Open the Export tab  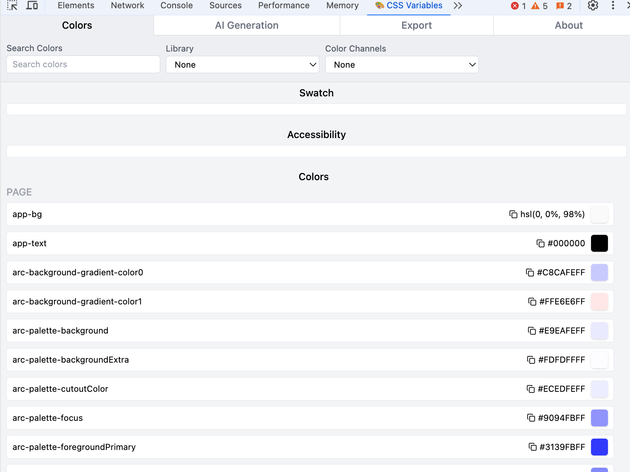point(416,26)
